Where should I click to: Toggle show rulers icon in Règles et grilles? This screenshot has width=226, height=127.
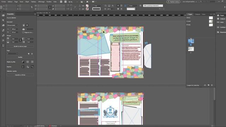click(23, 62)
